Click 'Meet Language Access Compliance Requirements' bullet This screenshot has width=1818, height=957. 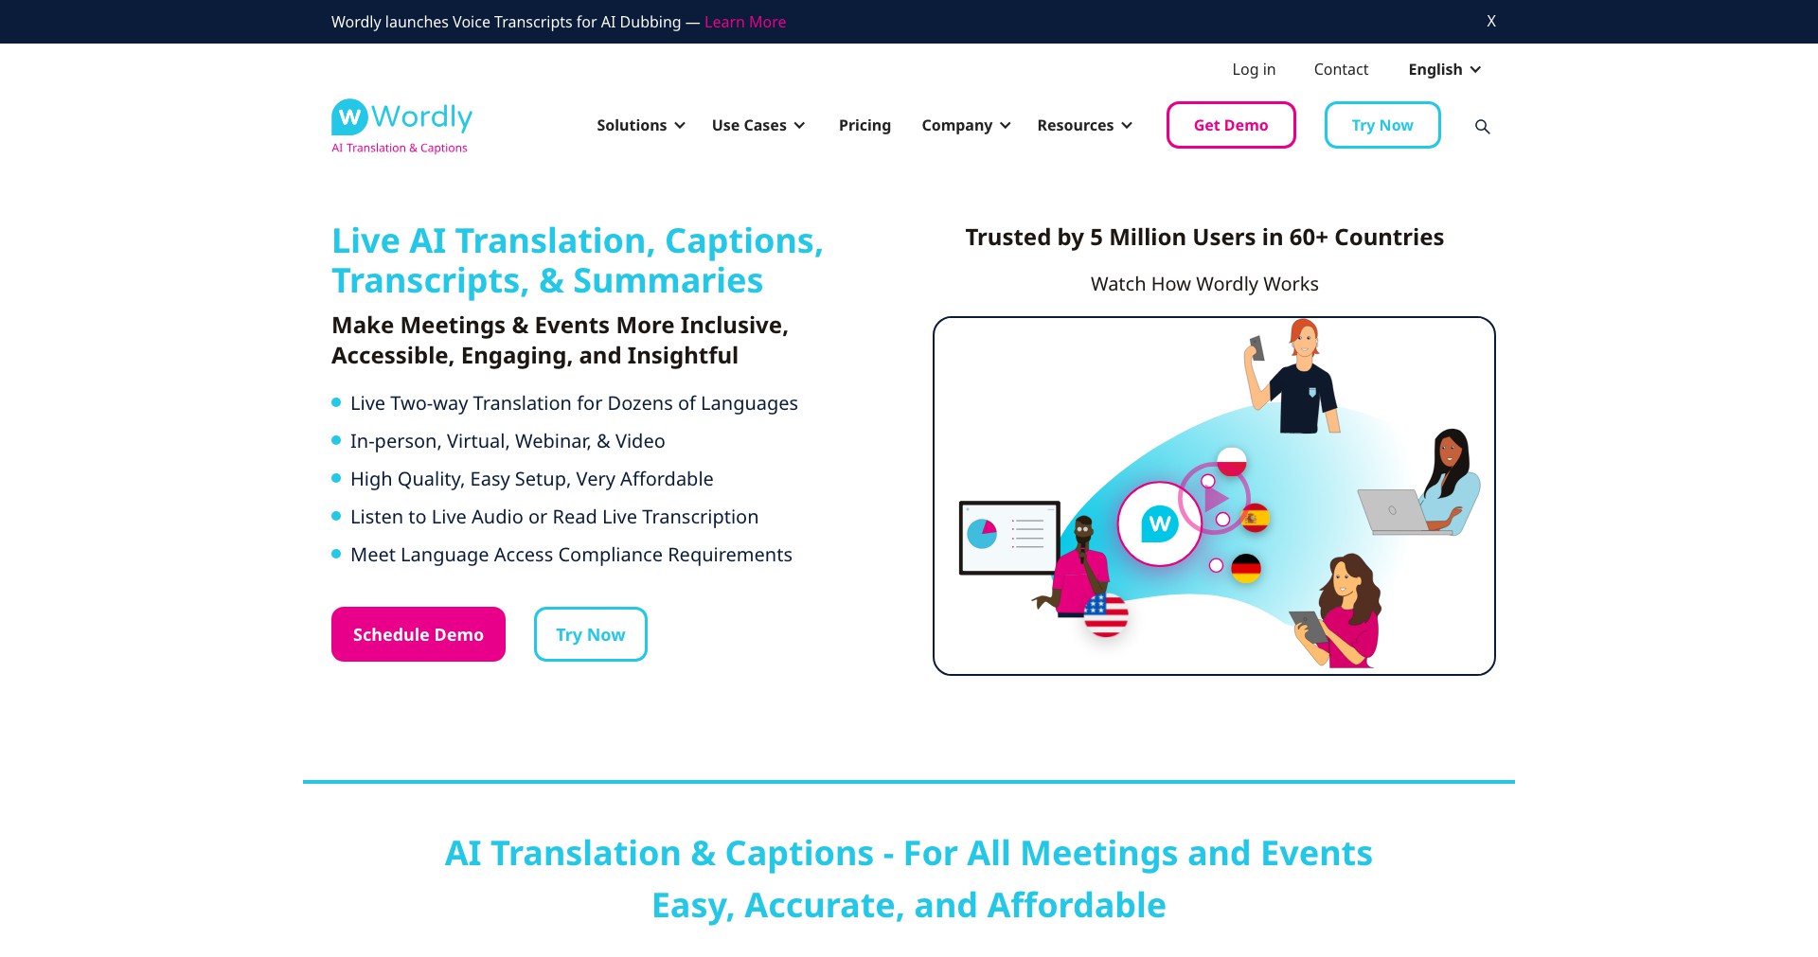[571, 555]
